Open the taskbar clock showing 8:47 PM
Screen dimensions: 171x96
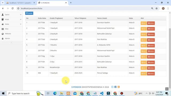click(159, 93)
